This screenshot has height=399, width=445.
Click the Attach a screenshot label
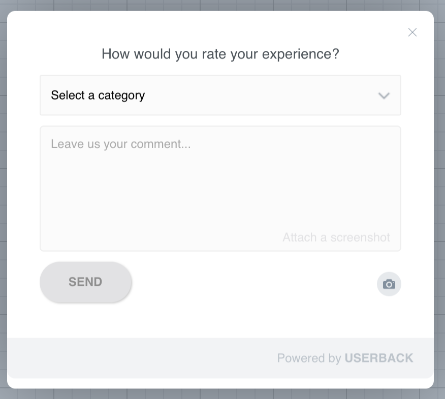(x=336, y=238)
